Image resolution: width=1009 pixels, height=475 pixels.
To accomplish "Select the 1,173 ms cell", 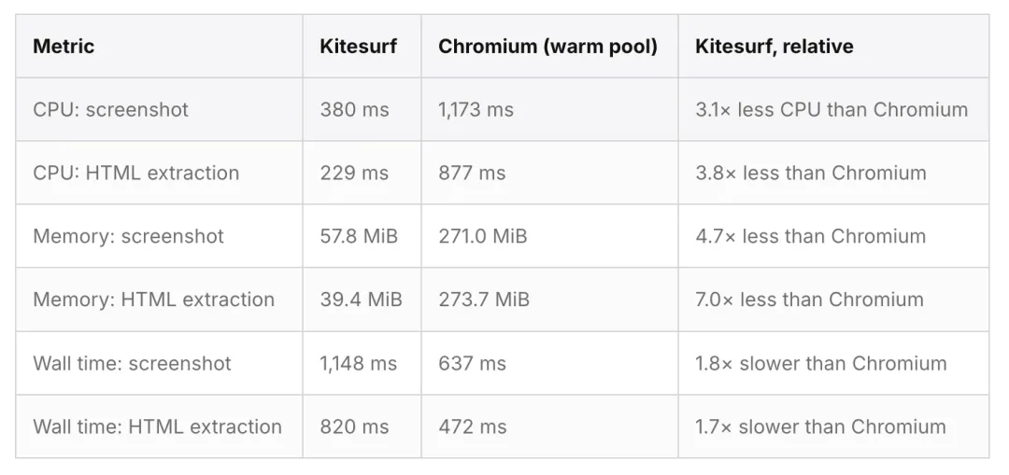I will (x=476, y=110).
